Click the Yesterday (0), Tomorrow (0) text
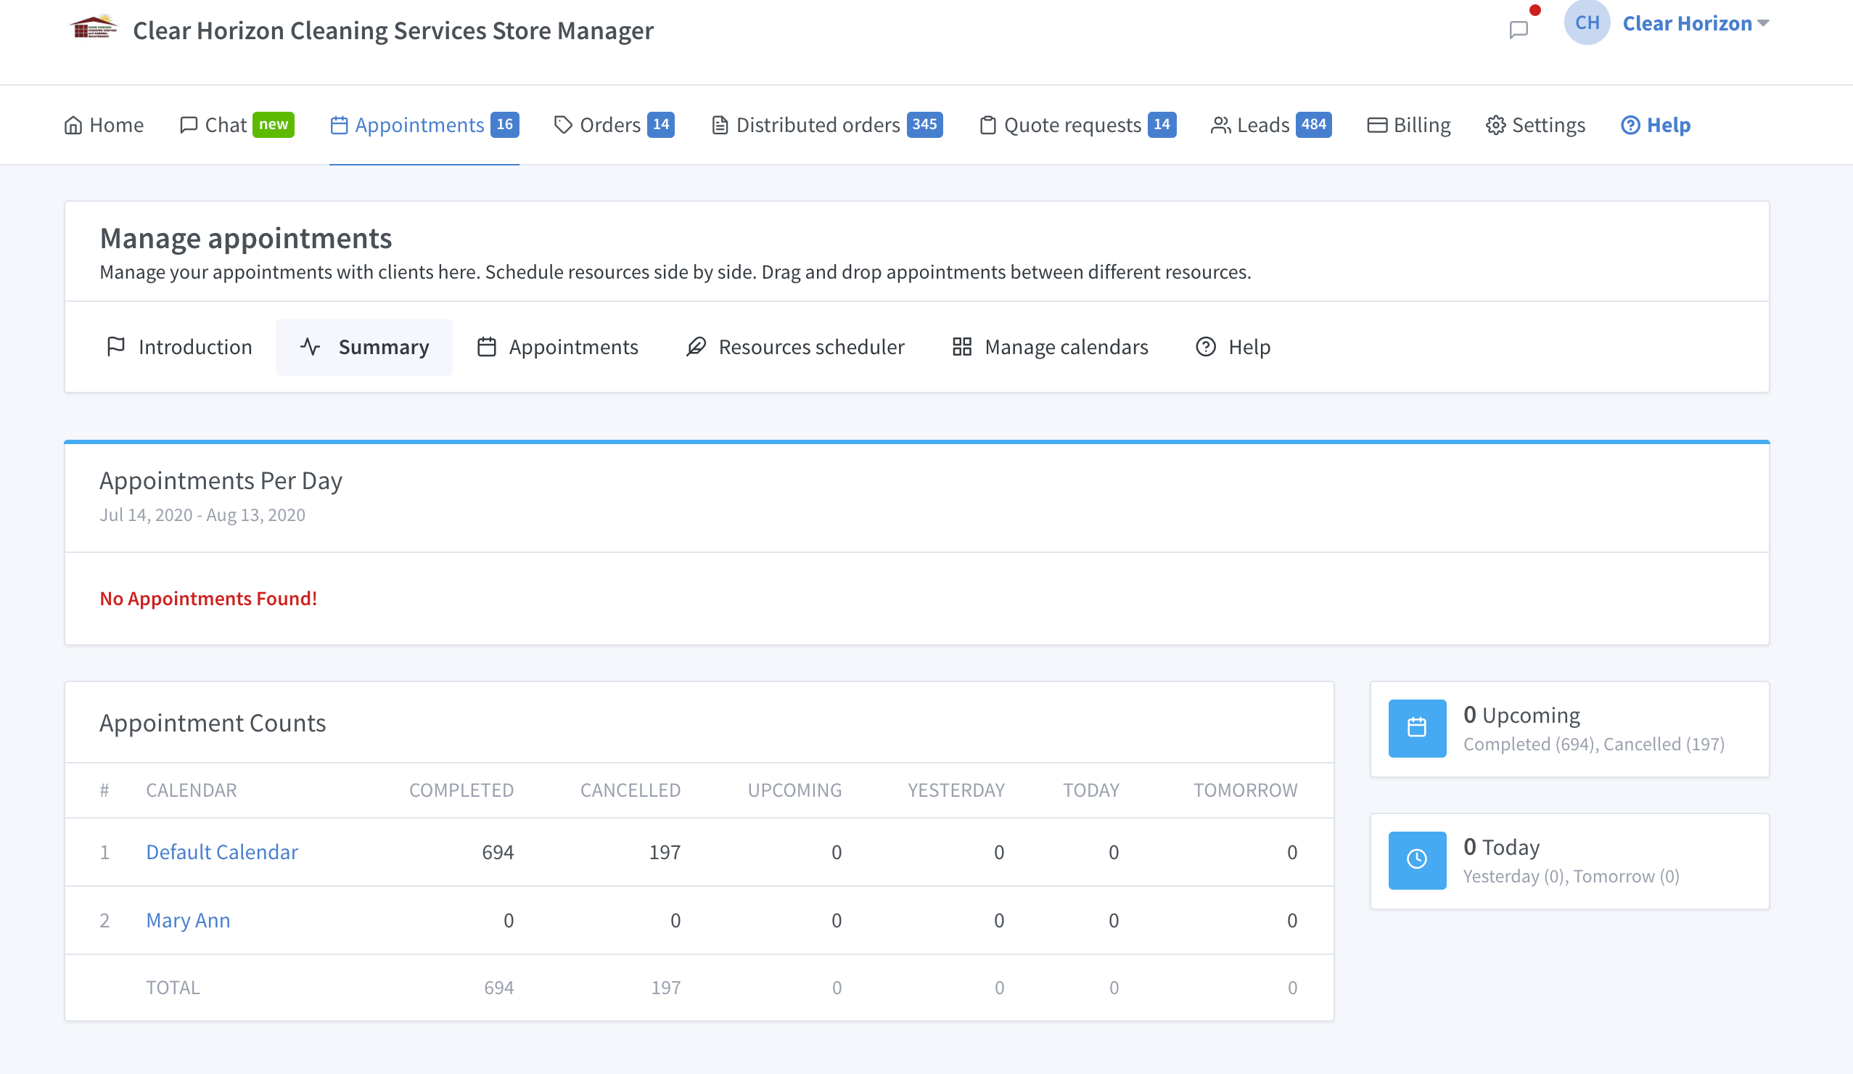The height and width of the screenshot is (1074, 1853). (x=1571, y=876)
